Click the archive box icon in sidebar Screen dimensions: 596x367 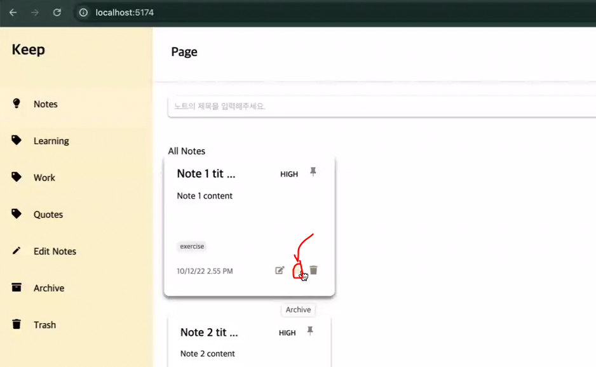tap(17, 287)
